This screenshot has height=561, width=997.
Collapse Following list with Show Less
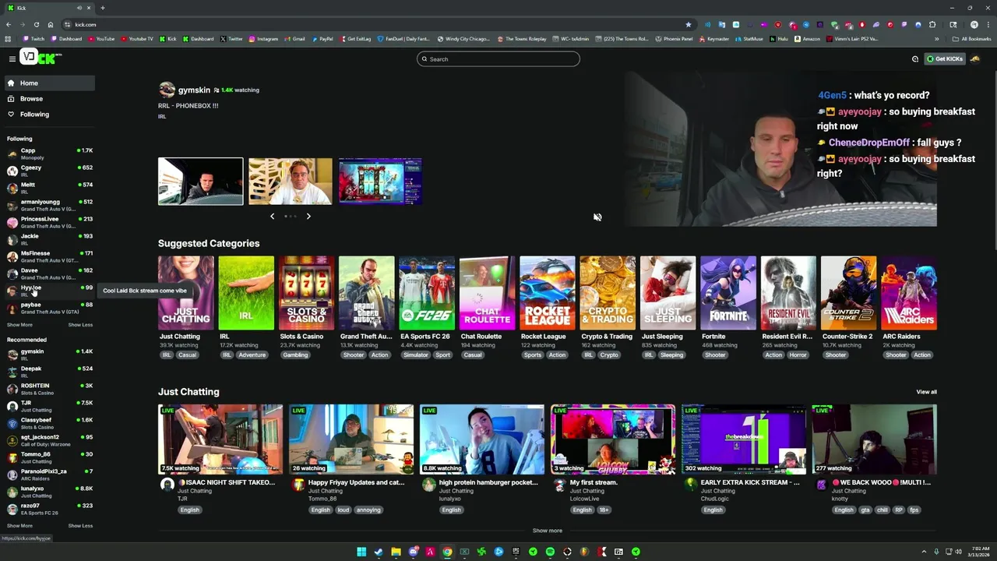coord(80,325)
